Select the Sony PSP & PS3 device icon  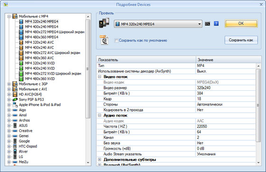click(x=15, y=99)
